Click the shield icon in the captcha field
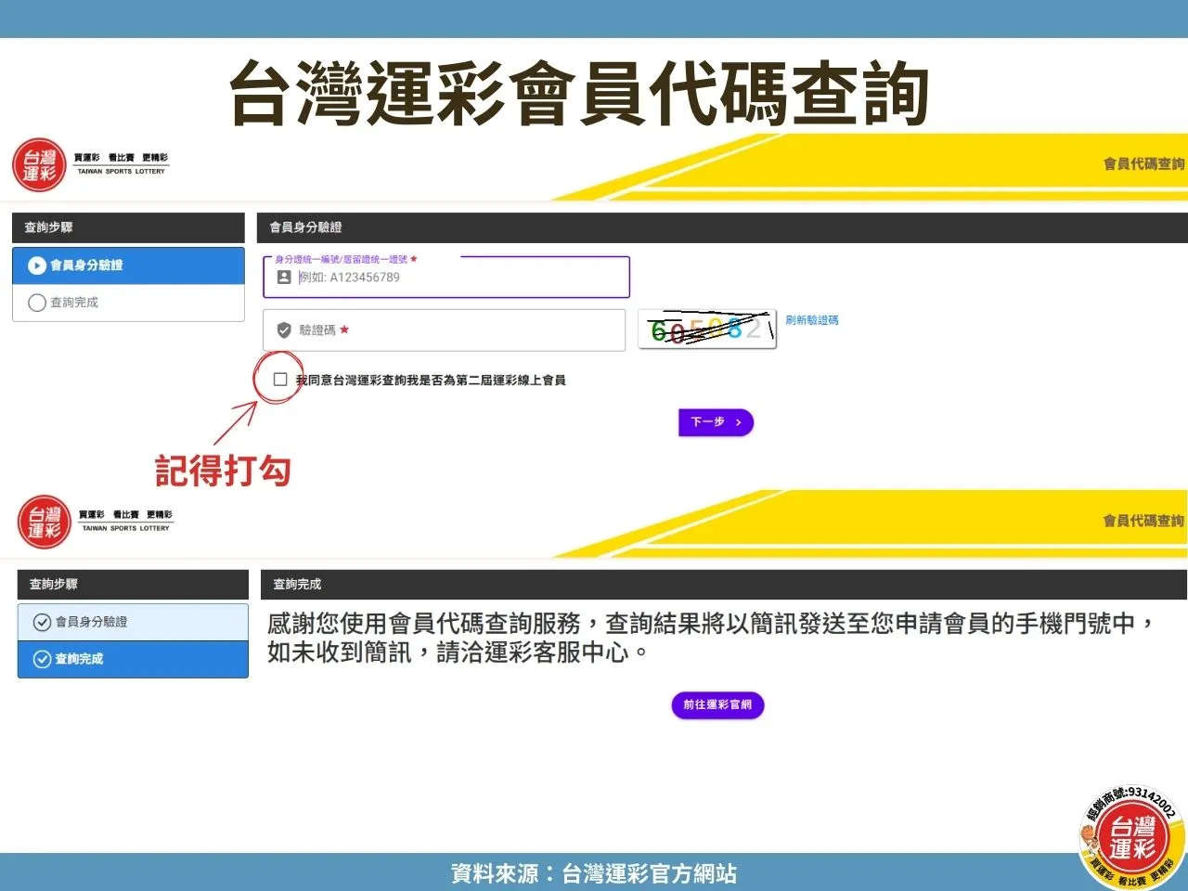 (x=284, y=330)
